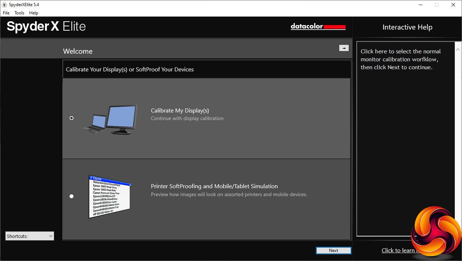The image size is (462, 261).
Task: Open the File menu
Action: click(6, 13)
